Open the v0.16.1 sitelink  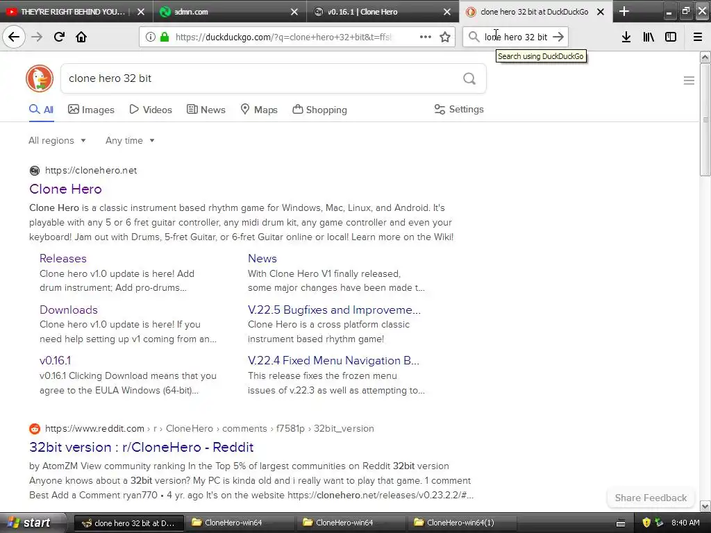click(55, 360)
